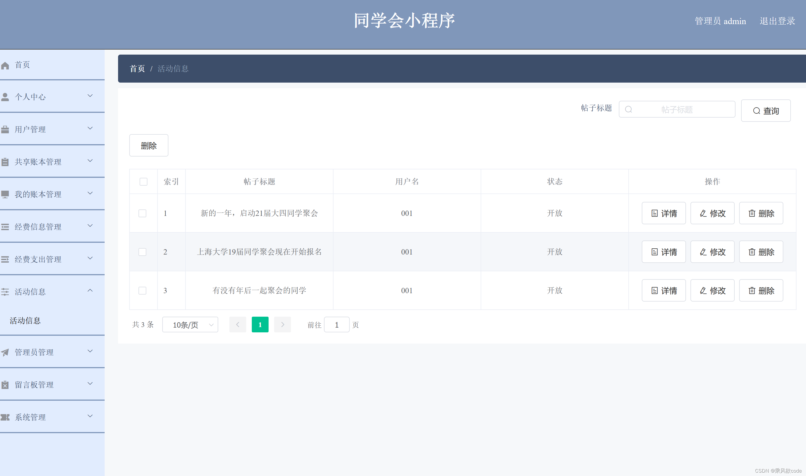Toggle the select-all checkbox in table header
The height and width of the screenshot is (476, 806).
pyautogui.click(x=143, y=182)
